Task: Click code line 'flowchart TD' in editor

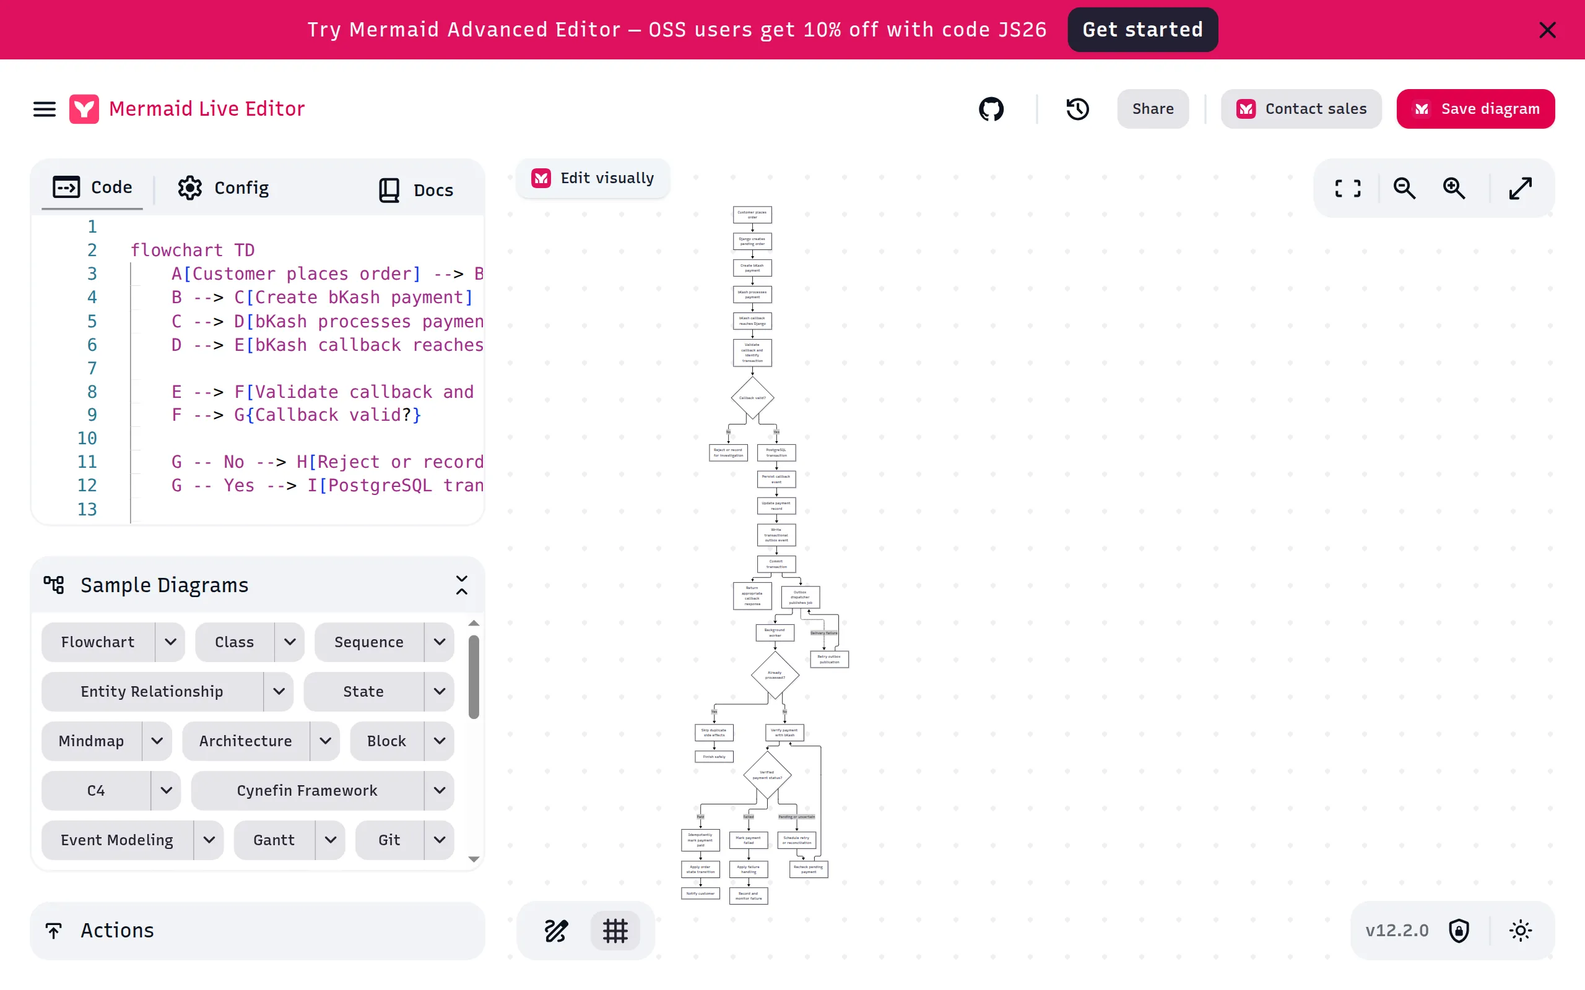Action: [193, 250]
